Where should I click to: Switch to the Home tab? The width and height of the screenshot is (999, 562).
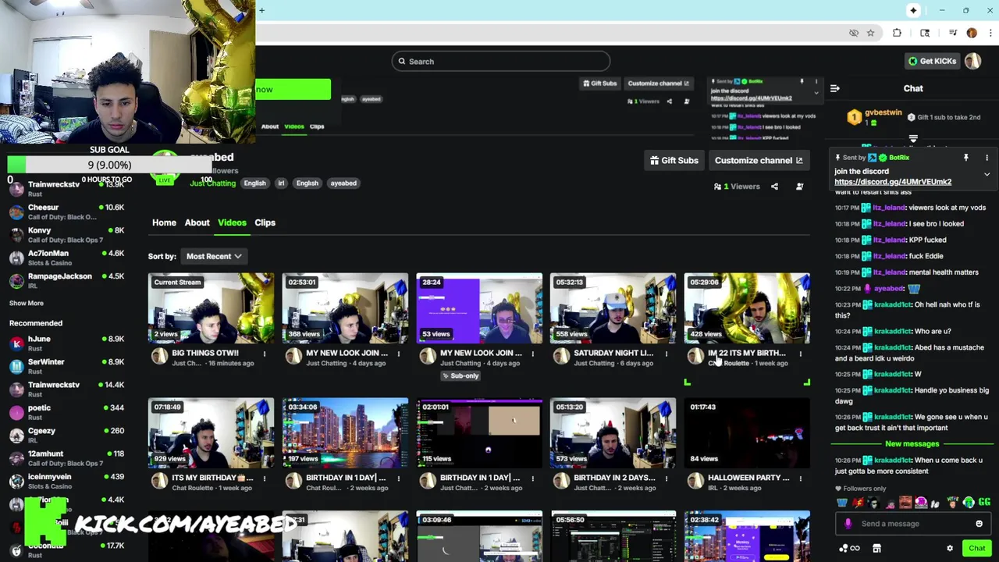[164, 222]
